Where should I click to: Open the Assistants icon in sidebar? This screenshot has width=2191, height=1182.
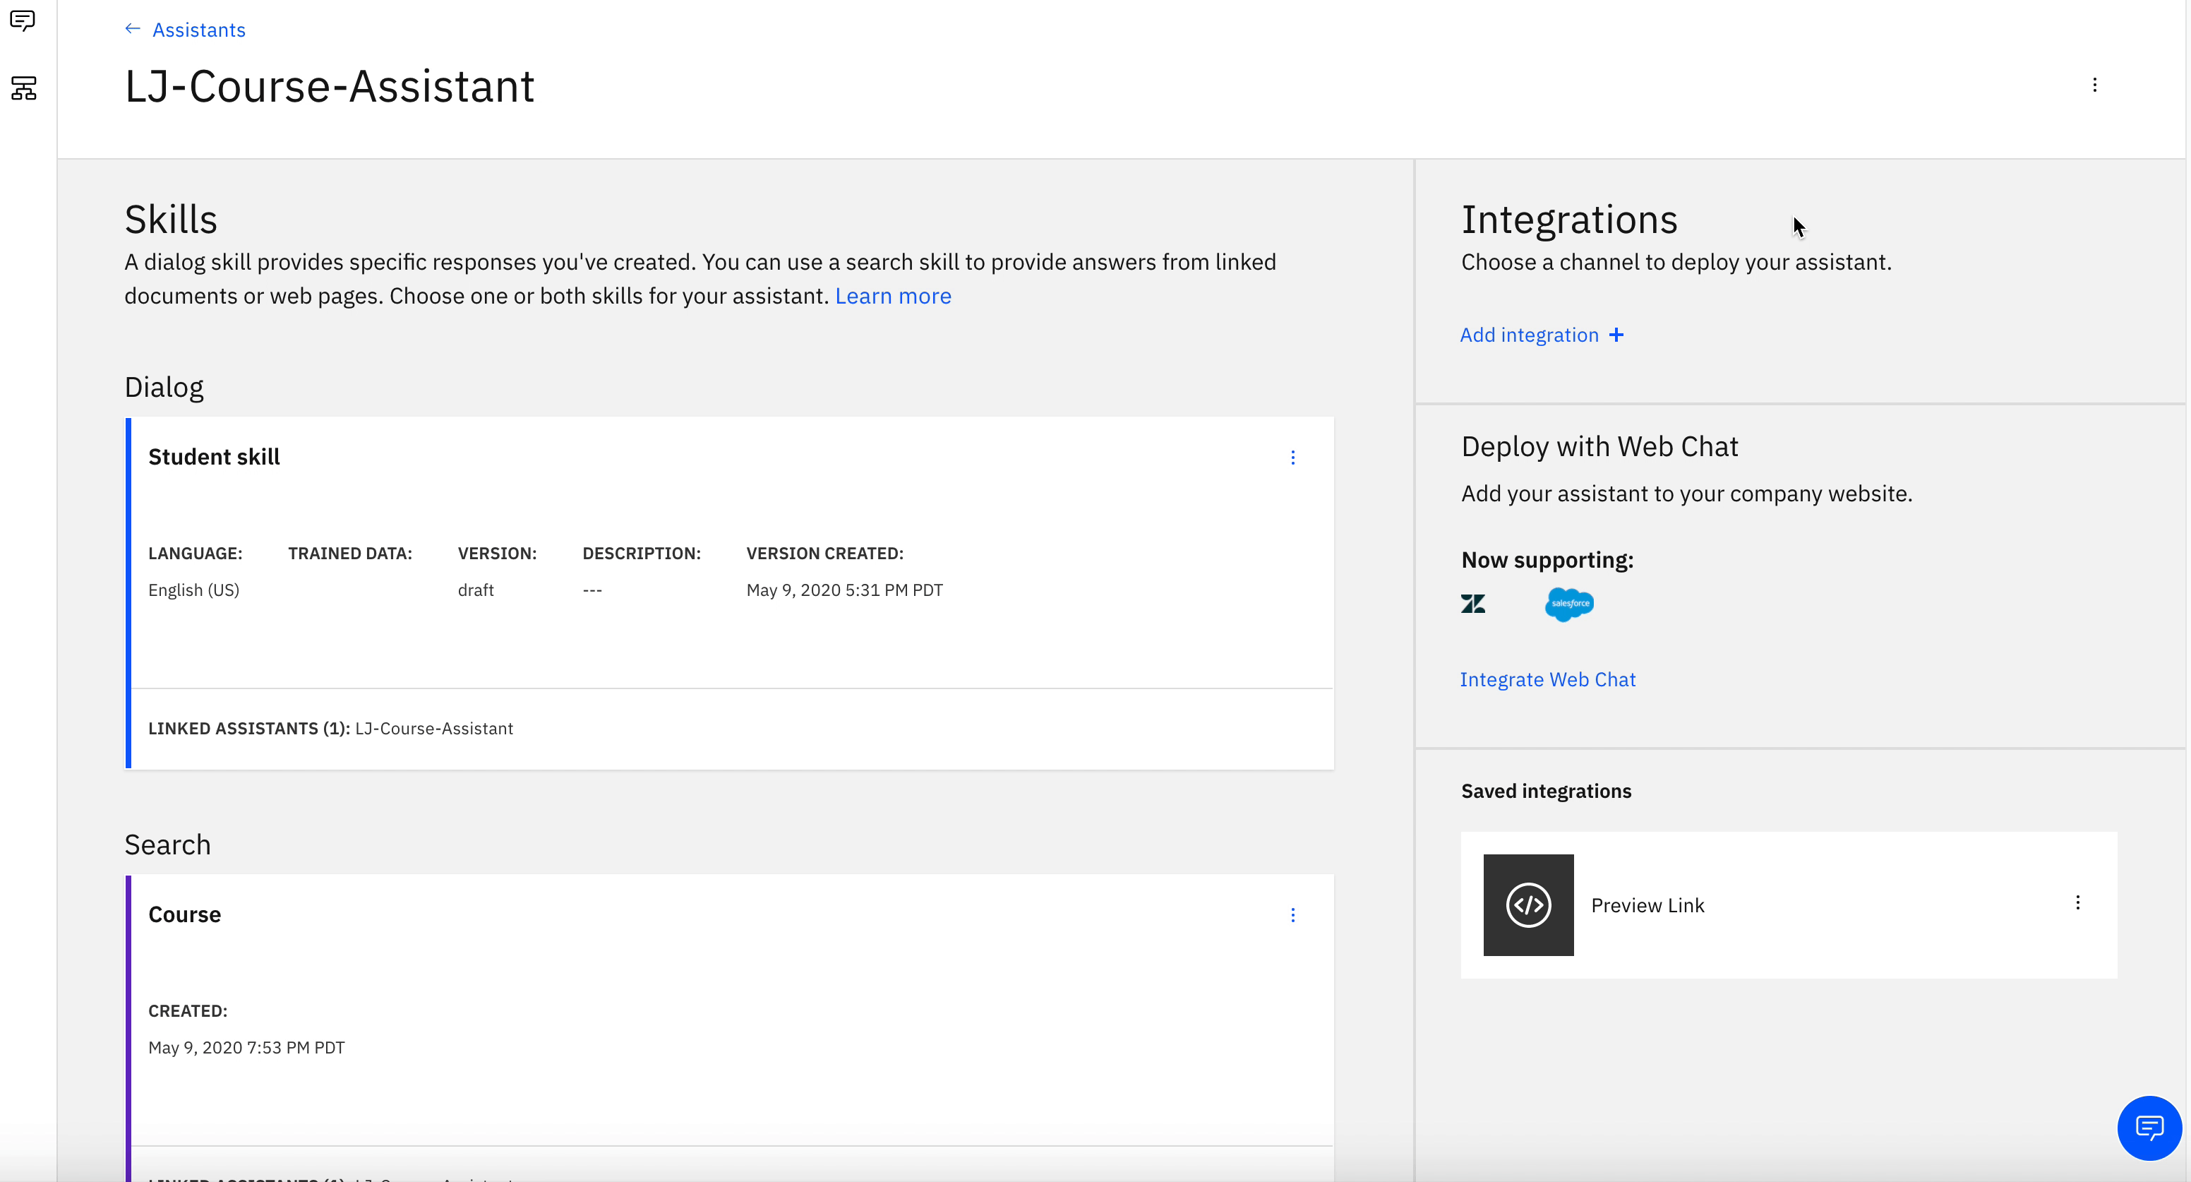click(x=23, y=20)
